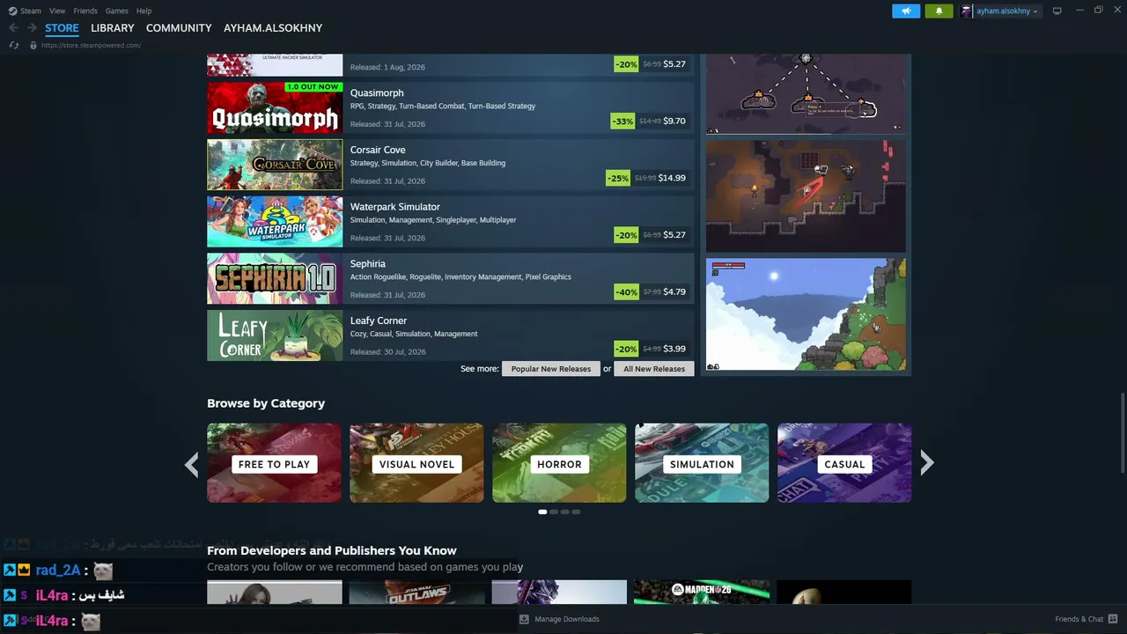This screenshot has width=1127, height=634.
Task: Click the $5.27 price for Waterpark Simulator
Action: (674, 235)
